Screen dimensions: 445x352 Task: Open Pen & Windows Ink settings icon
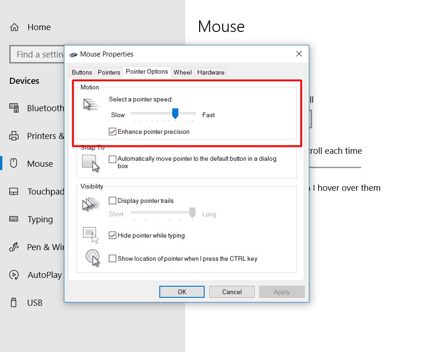click(x=14, y=247)
